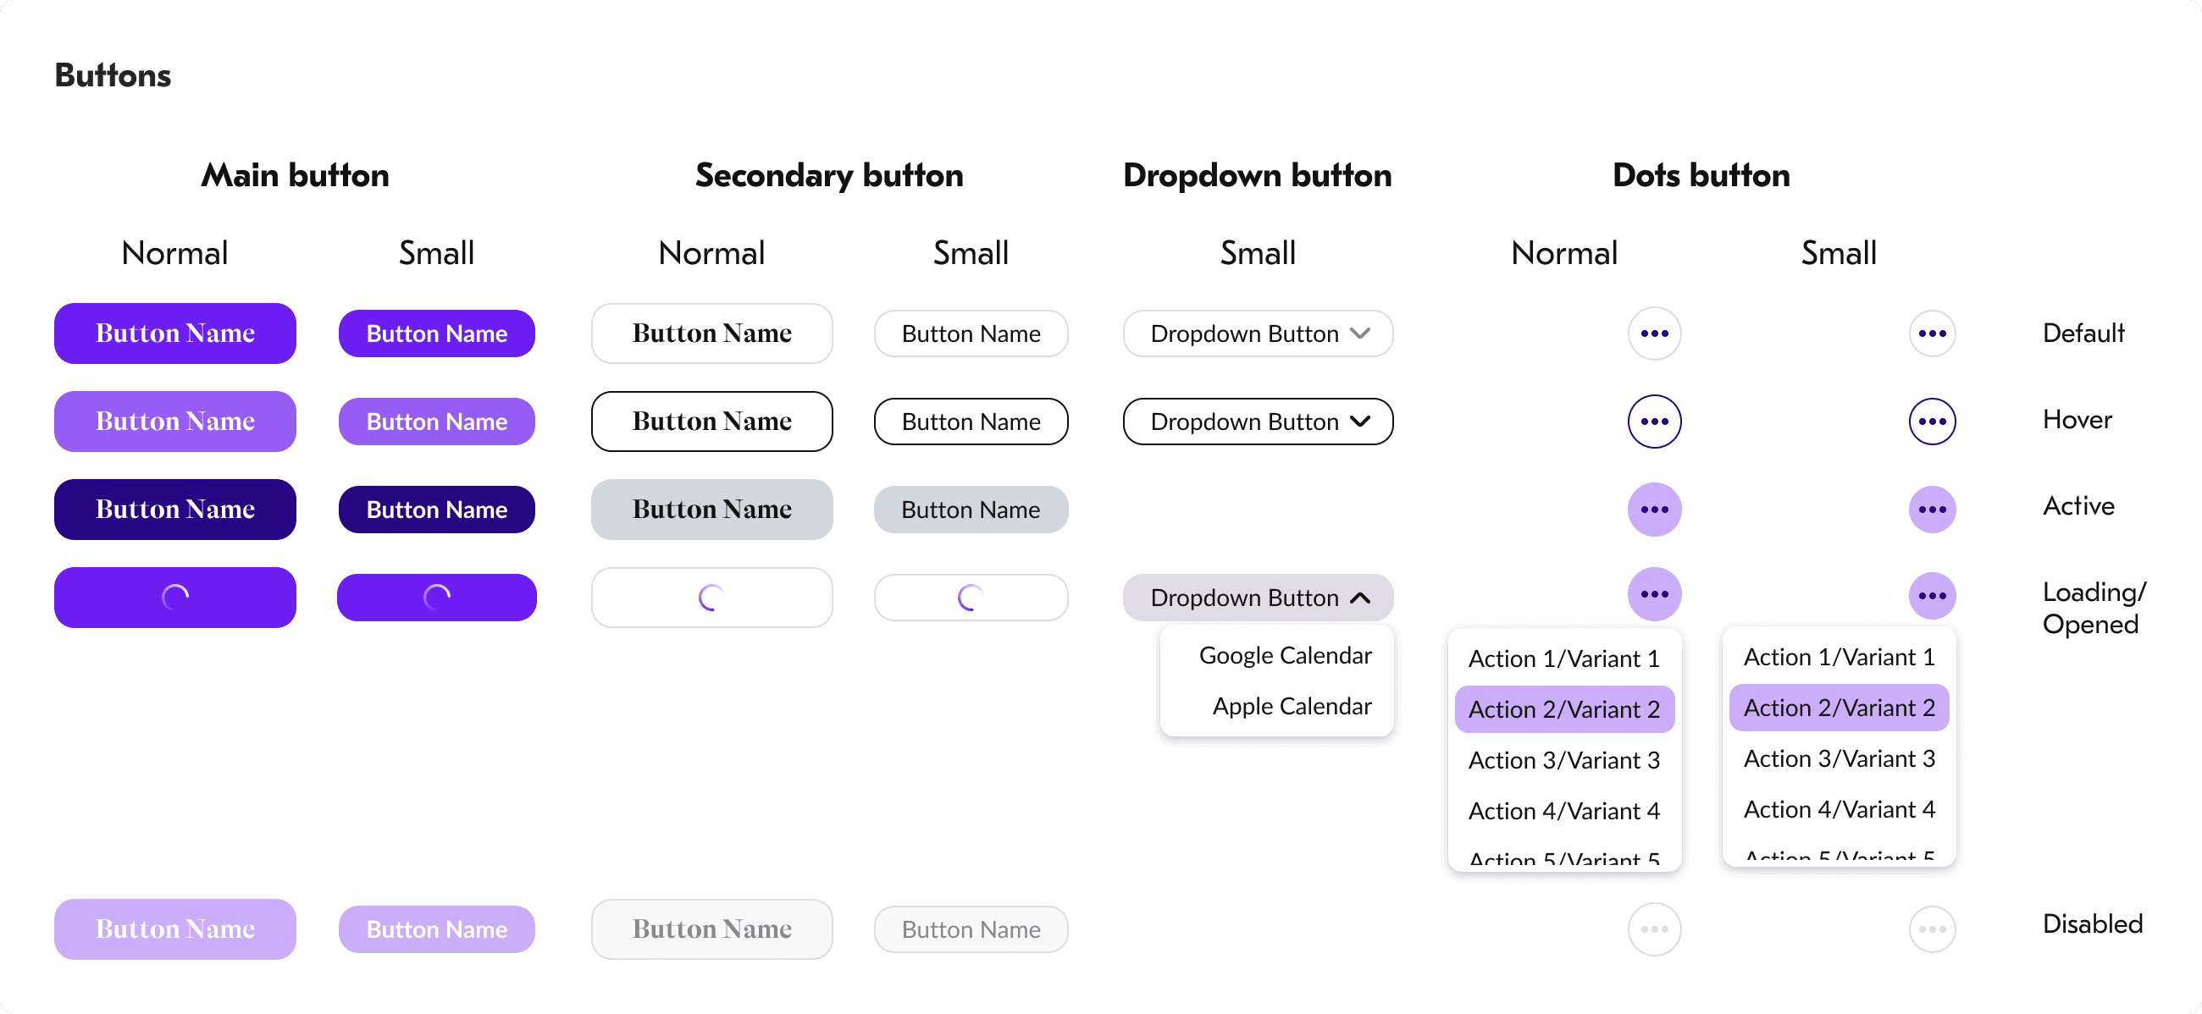This screenshot has width=2202, height=1014.
Task: Click the hover-state small dots button
Action: point(1931,422)
